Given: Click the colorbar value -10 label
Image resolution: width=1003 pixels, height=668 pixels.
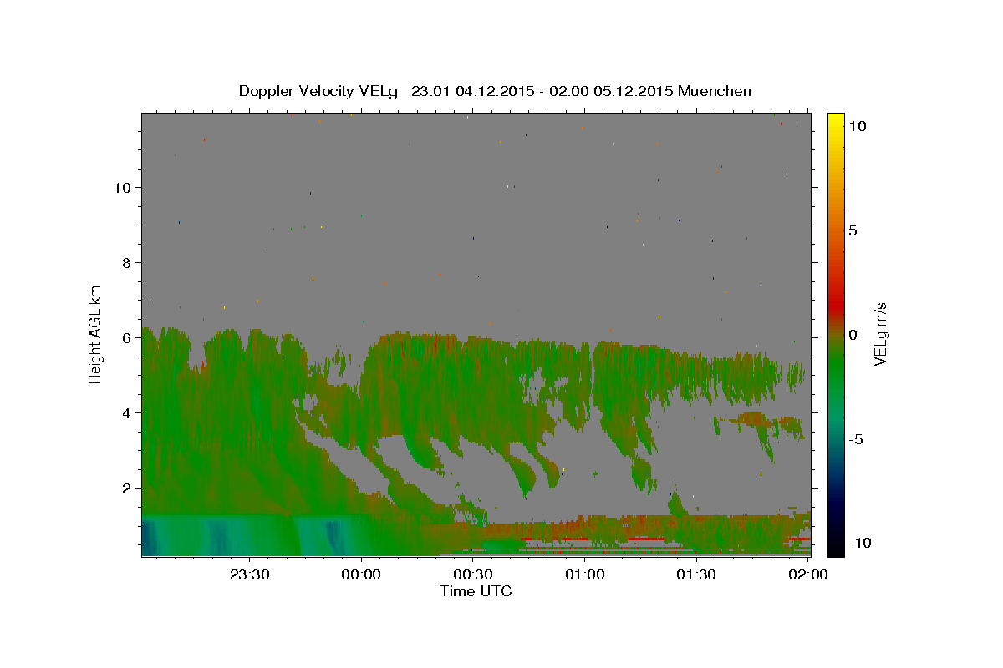Looking at the screenshot, I should pos(860,543).
